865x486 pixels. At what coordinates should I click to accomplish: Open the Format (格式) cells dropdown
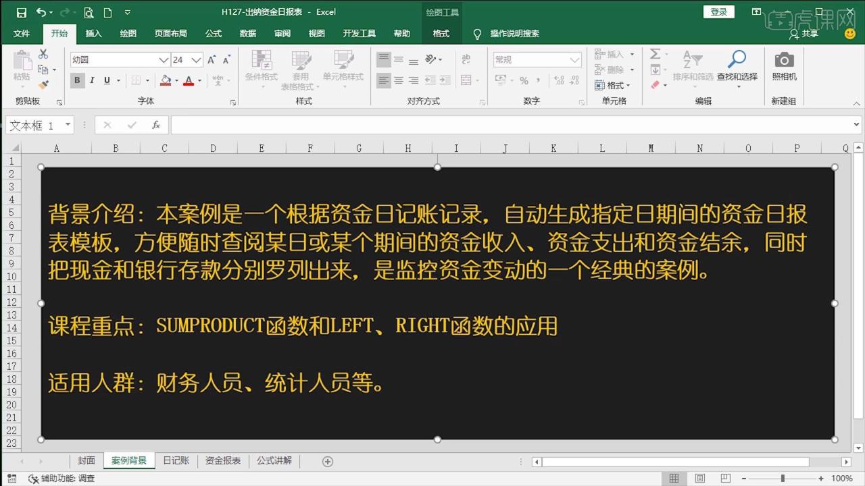click(x=612, y=85)
